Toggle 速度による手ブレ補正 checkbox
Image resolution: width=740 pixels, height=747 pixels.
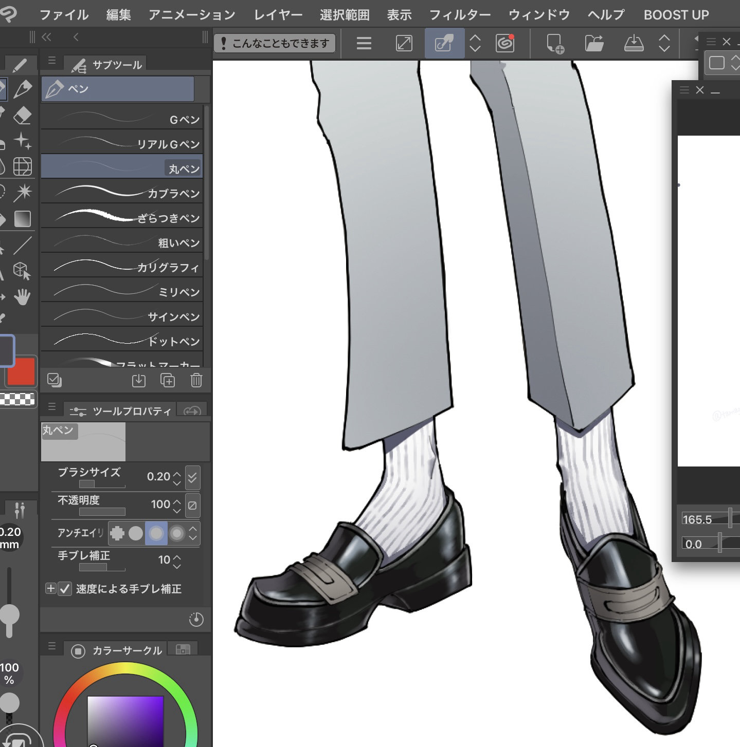[65, 589]
